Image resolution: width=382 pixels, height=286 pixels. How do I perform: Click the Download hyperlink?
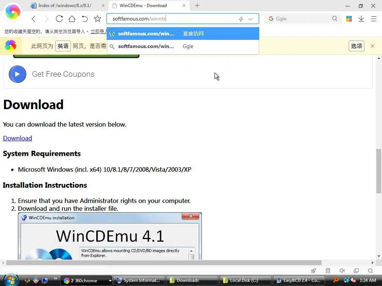click(18, 138)
